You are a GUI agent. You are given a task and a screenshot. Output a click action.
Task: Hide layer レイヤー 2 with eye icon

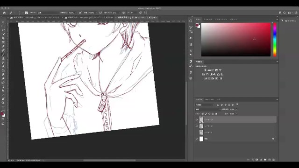pos(197,126)
